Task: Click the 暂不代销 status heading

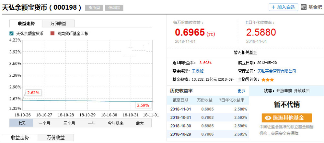Action: (287, 105)
